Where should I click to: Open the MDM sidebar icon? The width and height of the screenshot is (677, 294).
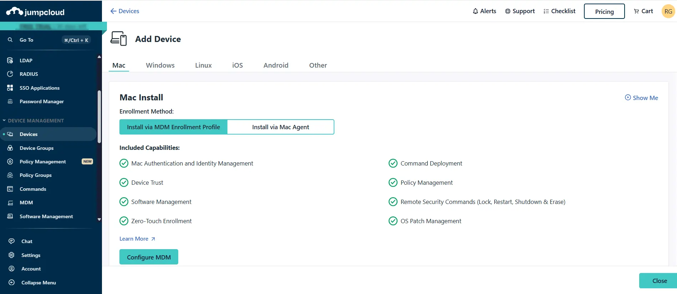[x=10, y=203]
